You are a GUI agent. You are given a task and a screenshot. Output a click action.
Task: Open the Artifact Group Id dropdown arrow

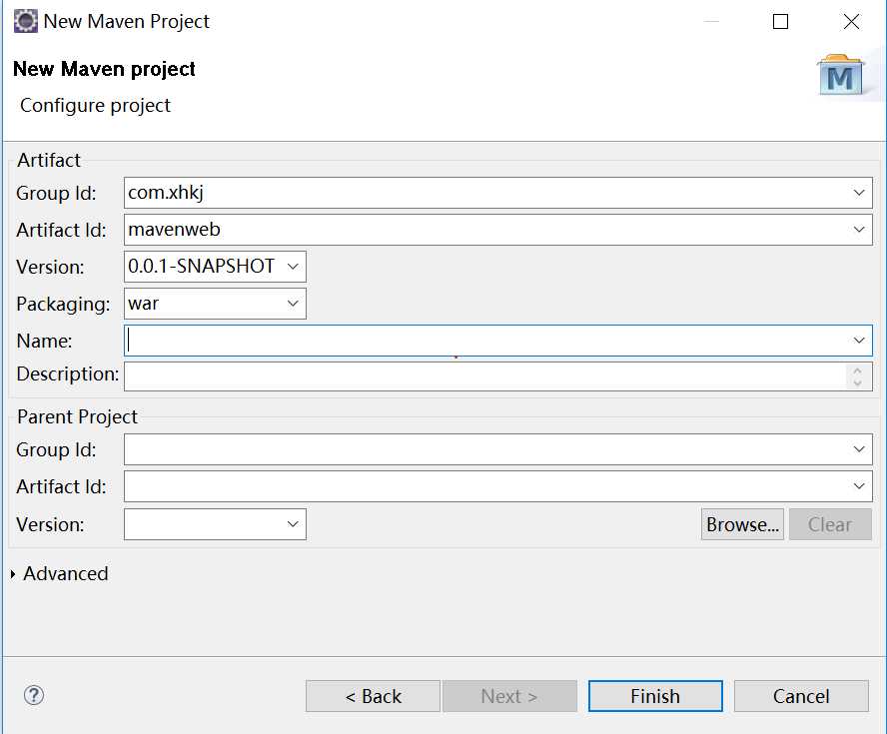click(x=859, y=193)
